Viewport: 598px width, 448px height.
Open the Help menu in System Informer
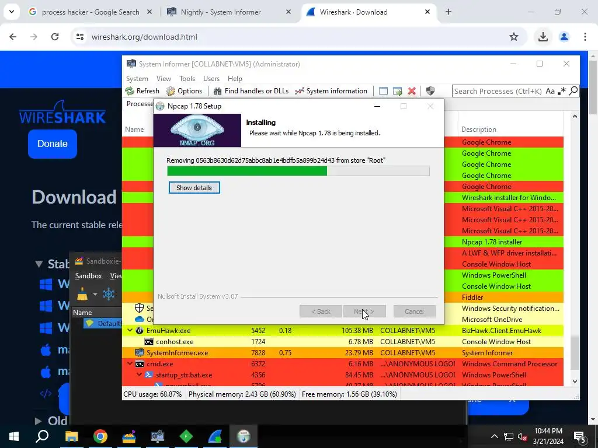coord(235,79)
